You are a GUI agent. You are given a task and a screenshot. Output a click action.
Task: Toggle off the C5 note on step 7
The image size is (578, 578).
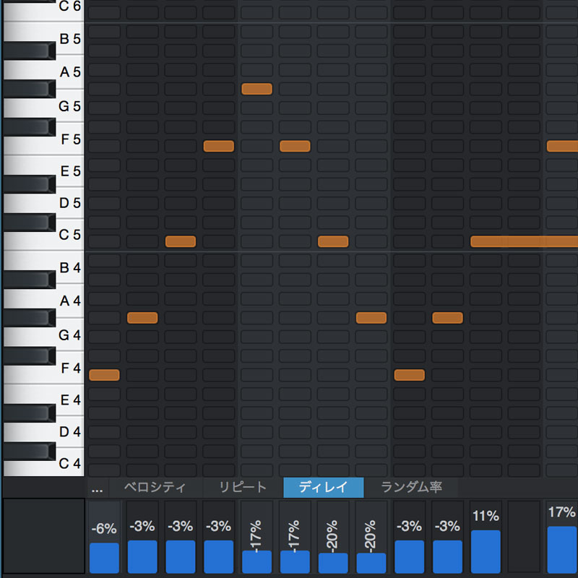333,241
